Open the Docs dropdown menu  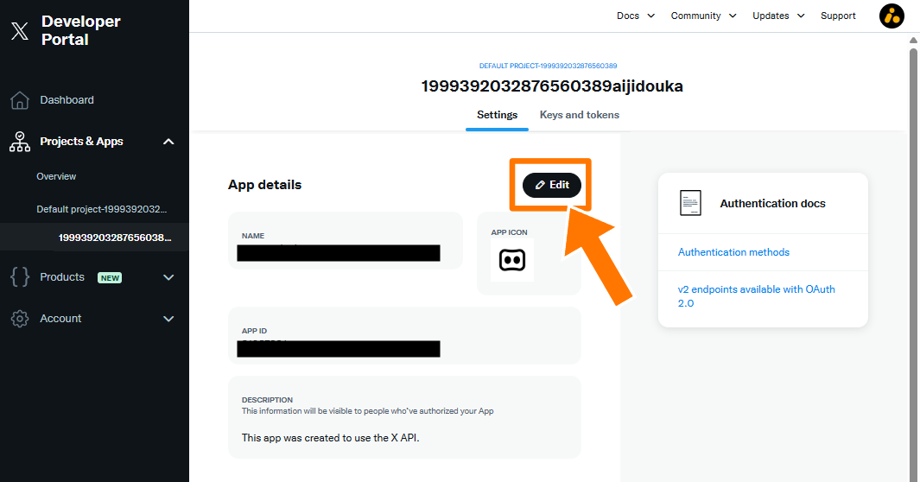point(636,16)
